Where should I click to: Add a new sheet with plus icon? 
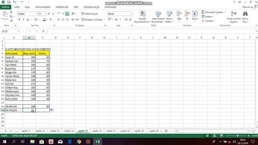pyautogui.click(x=166, y=131)
